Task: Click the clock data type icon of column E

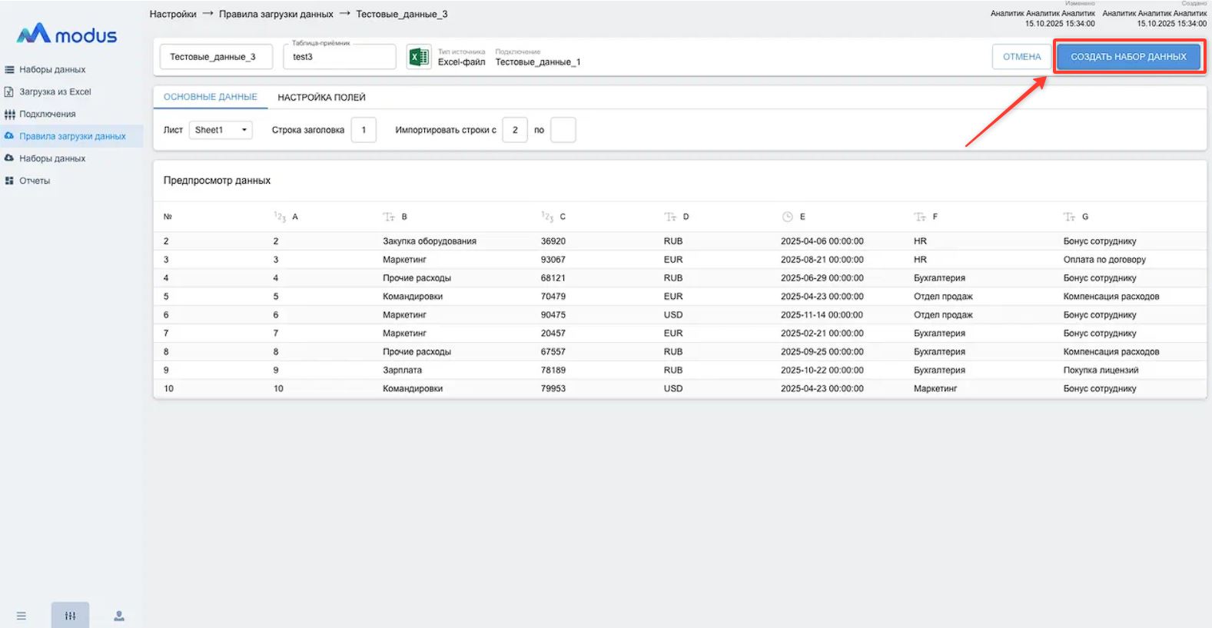Action: click(x=787, y=217)
